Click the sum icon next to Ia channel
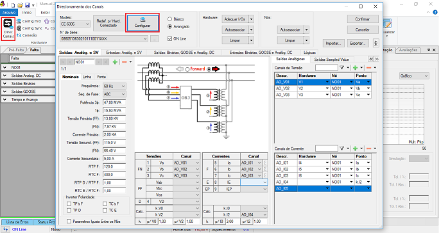 pyautogui.click(x=265, y=163)
